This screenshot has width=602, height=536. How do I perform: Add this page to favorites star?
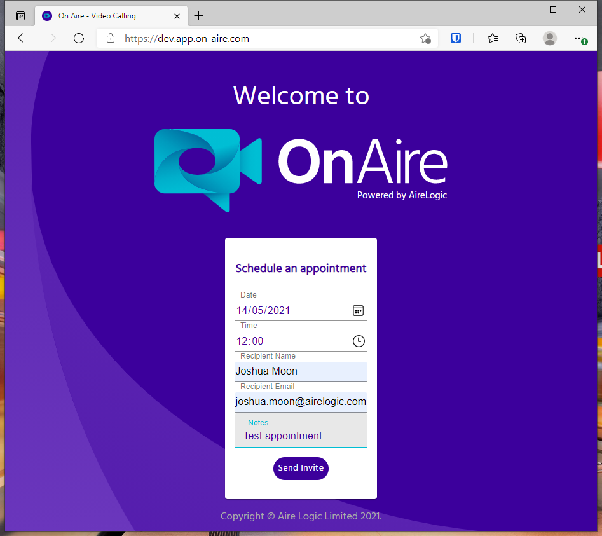point(425,38)
